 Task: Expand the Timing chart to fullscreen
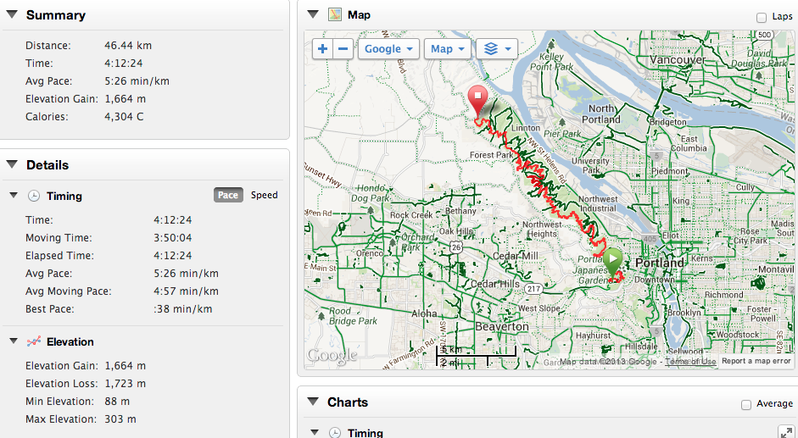click(x=786, y=432)
